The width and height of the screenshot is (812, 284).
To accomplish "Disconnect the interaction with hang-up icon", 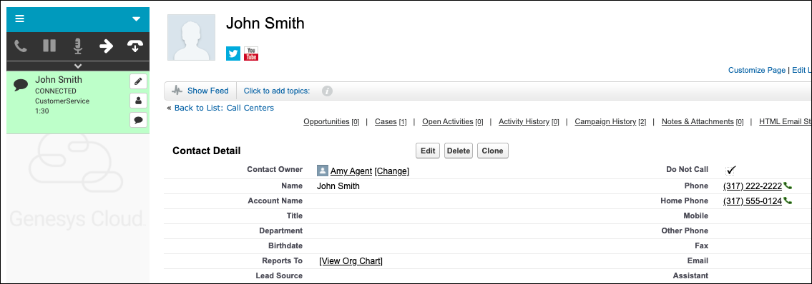I will (134, 46).
